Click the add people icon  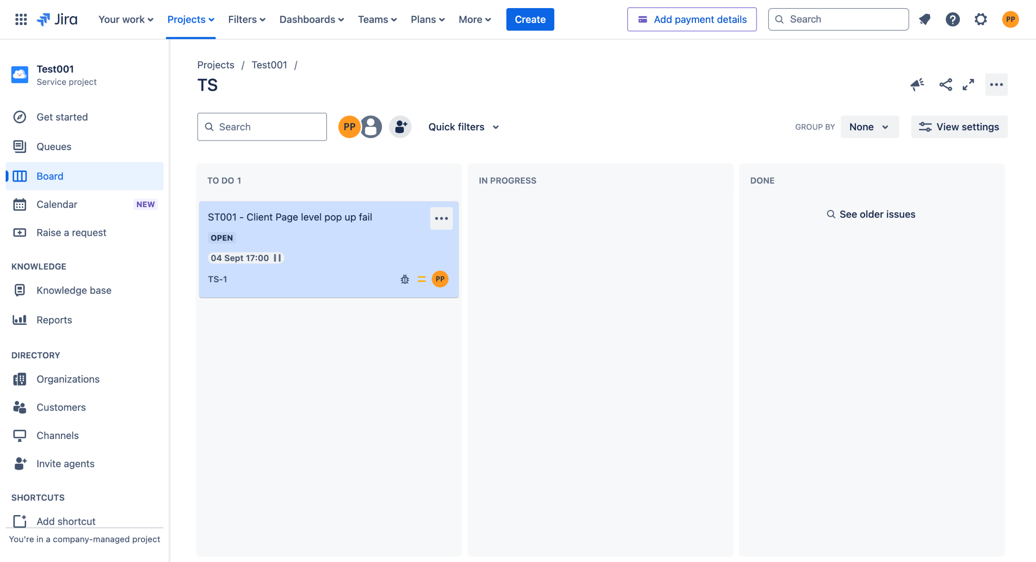pyautogui.click(x=400, y=127)
